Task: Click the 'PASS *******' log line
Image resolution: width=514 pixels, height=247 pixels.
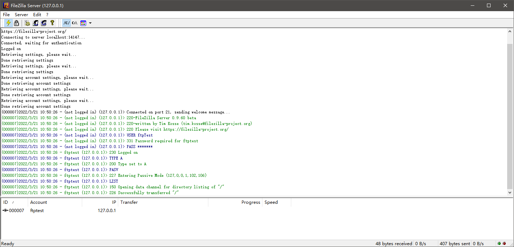Action: point(77,147)
